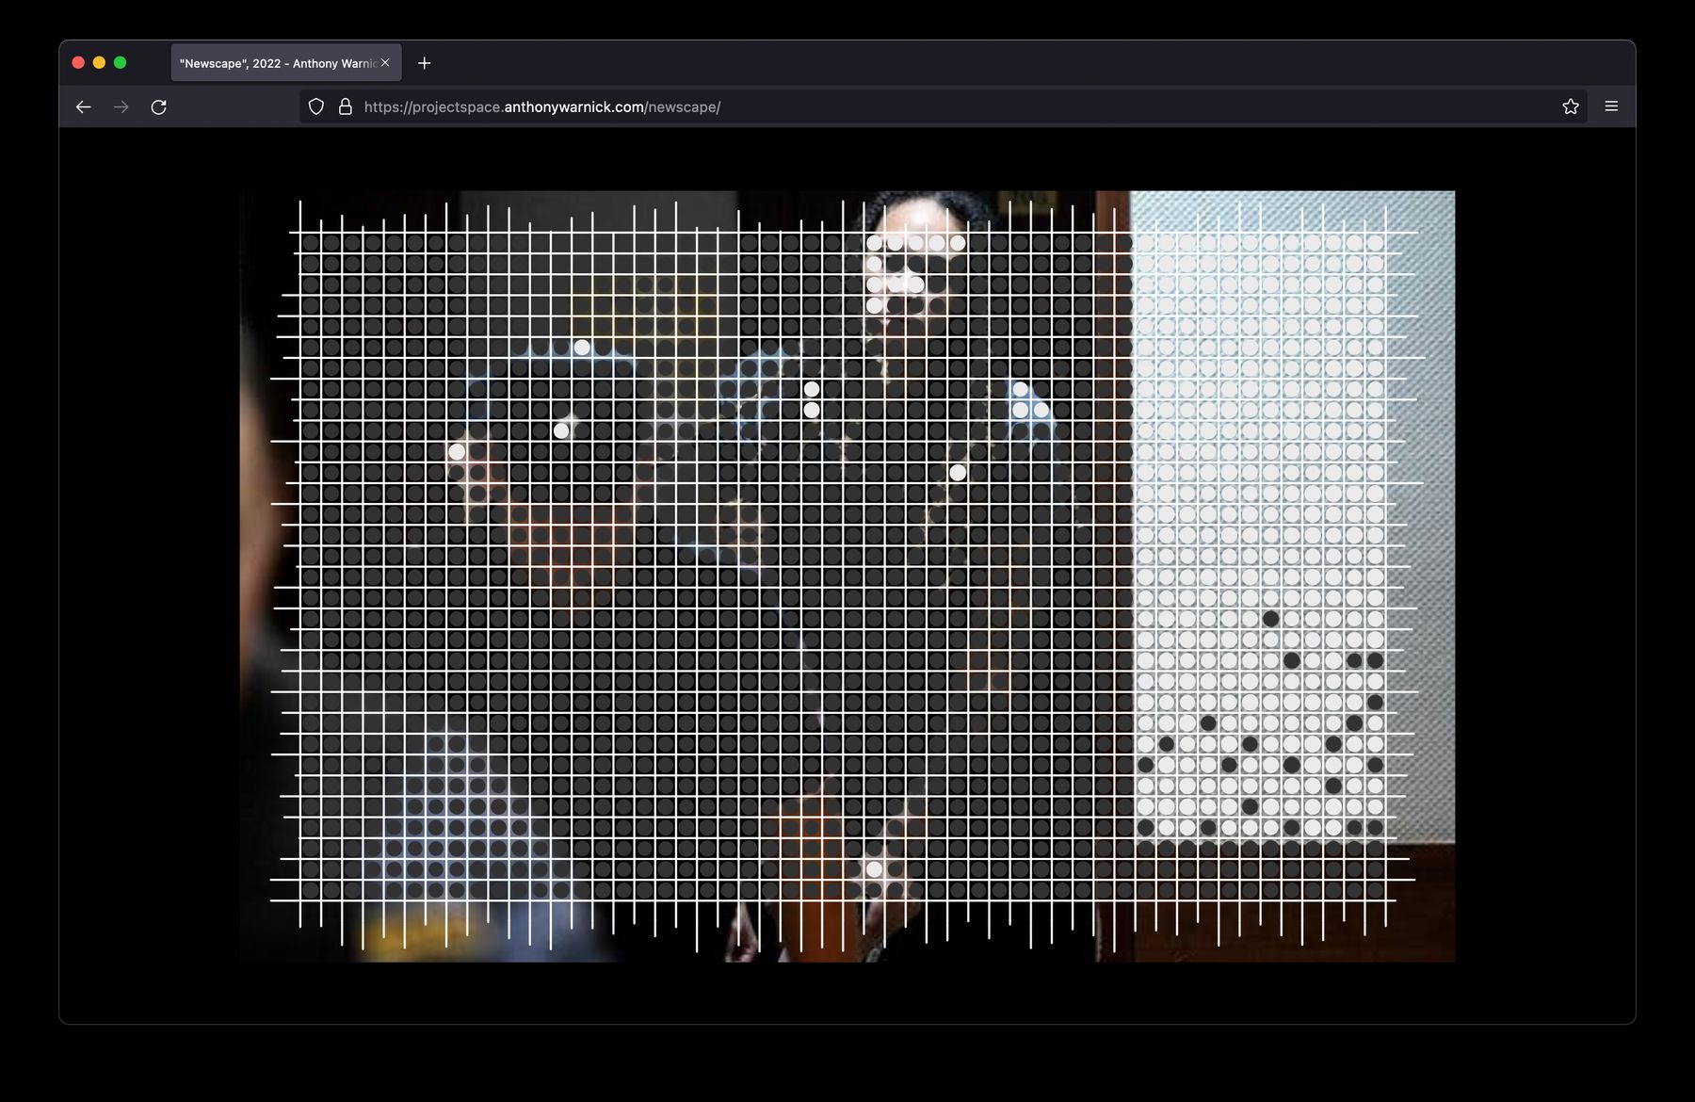The image size is (1695, 1102).
Task: Select the "Newscape", 2022 tab
Action: [x=286, y=63]
